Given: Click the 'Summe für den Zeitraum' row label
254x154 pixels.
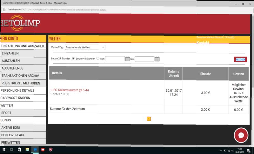Looking at the screenshot, I should pyautogui.click(x=67, y=109).
